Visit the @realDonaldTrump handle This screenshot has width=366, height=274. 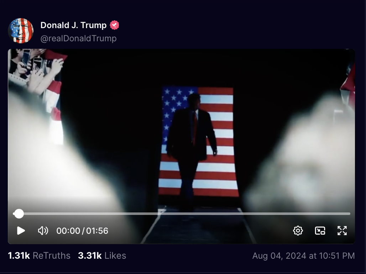78,38
